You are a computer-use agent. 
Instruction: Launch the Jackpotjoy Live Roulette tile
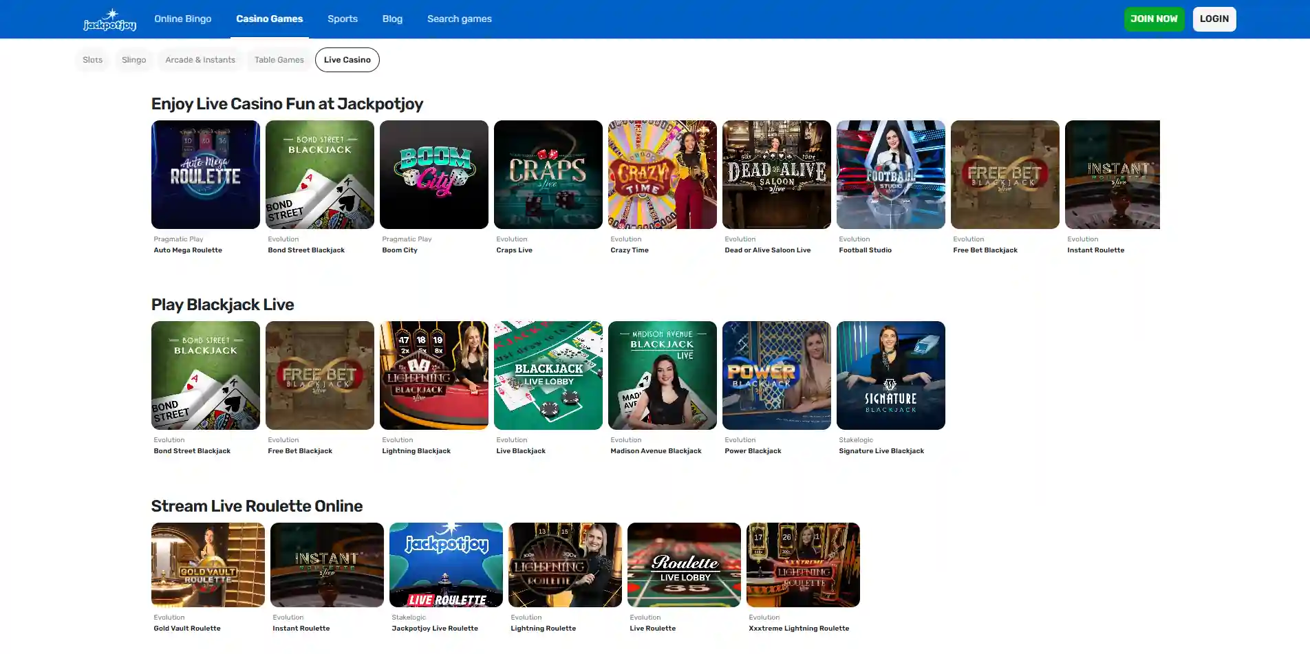tap(446, 565)
